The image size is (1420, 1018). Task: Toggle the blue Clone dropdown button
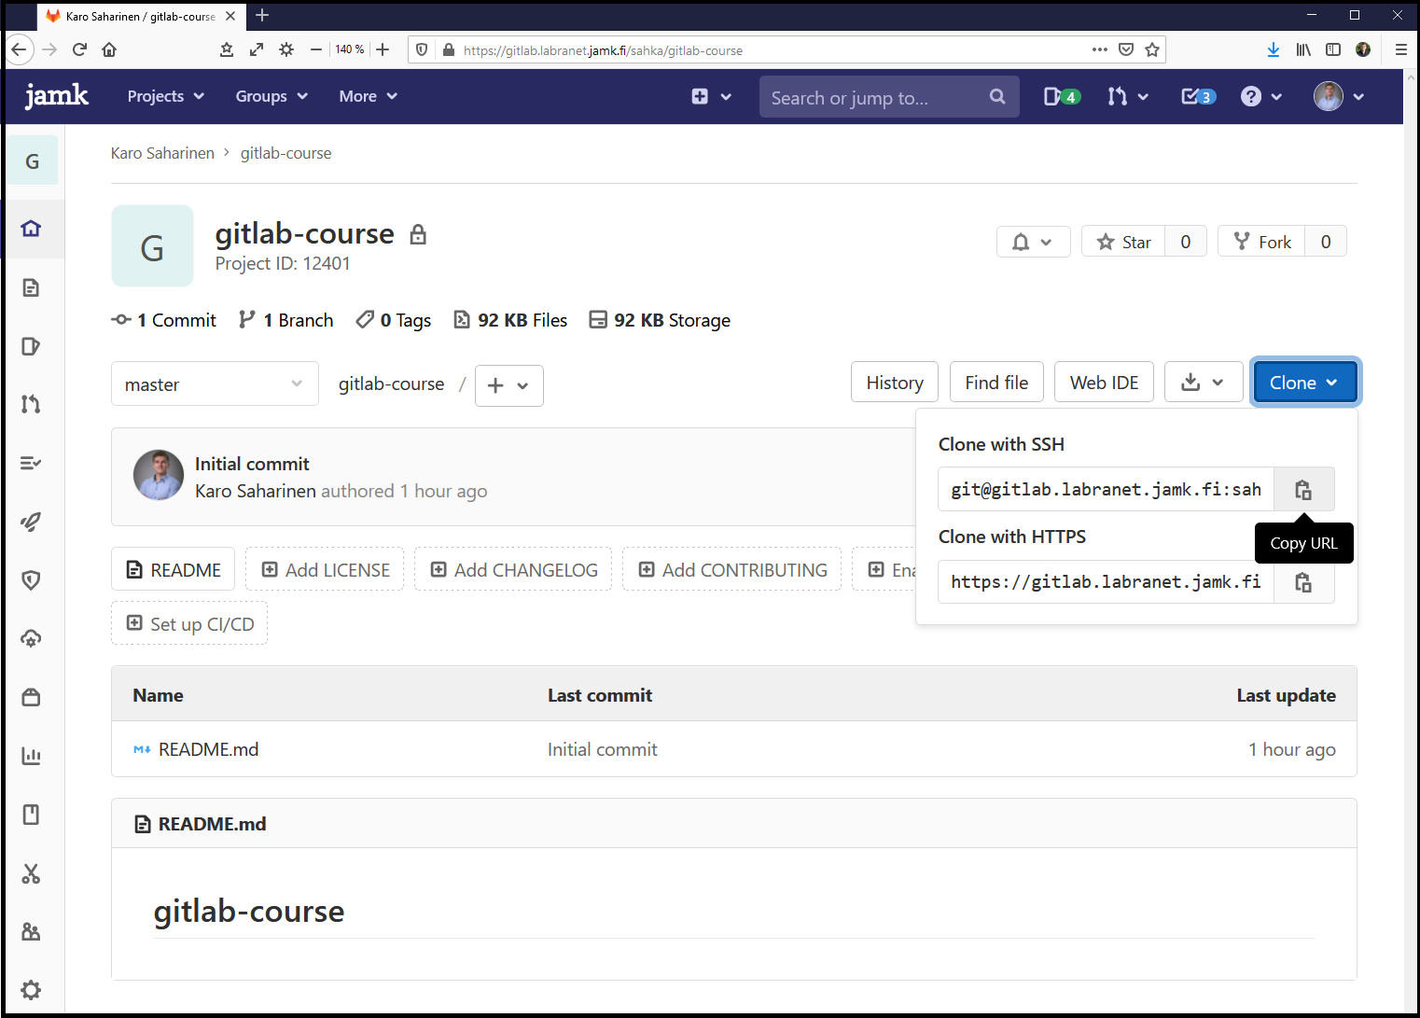point(1303,383)
